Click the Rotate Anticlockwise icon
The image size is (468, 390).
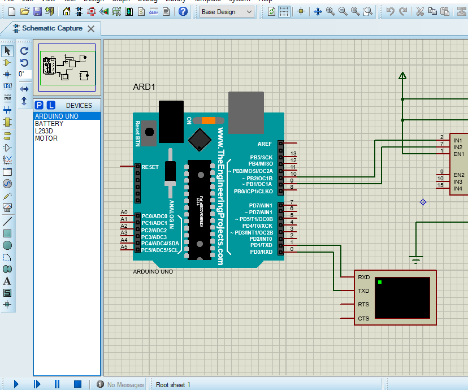24,62
